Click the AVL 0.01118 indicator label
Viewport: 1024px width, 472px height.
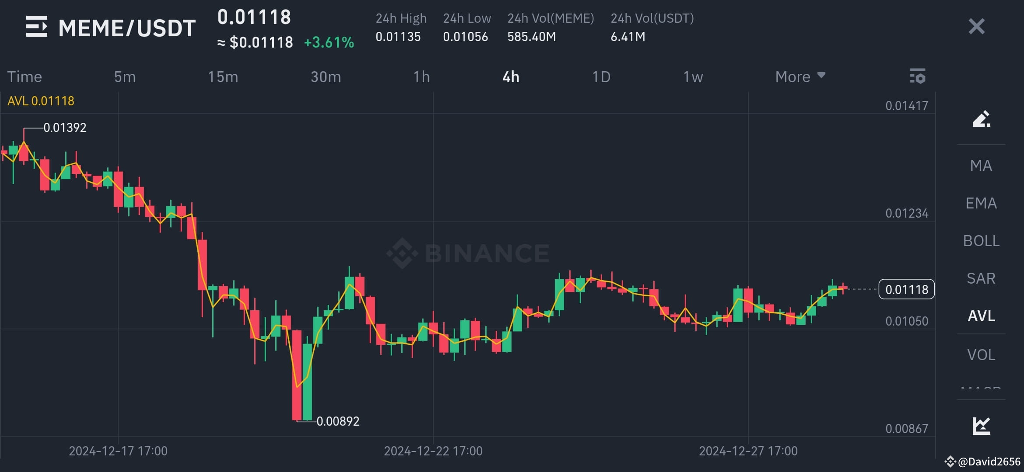(40, 101)
